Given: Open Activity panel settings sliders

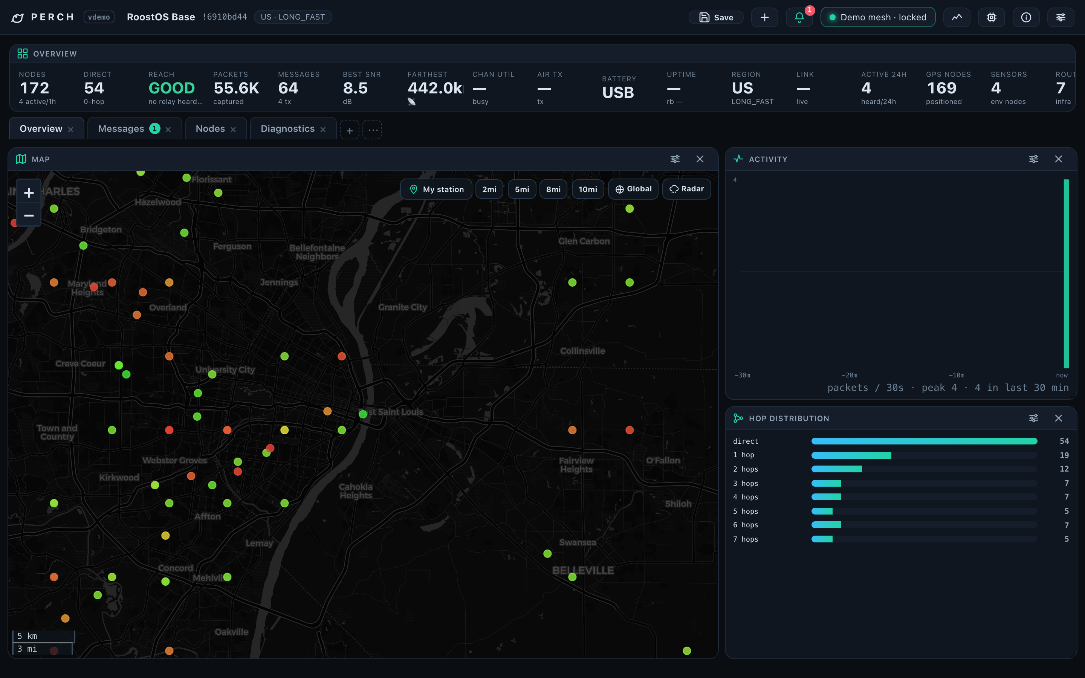Looking at the screenshot, I should pos(1033,159).
